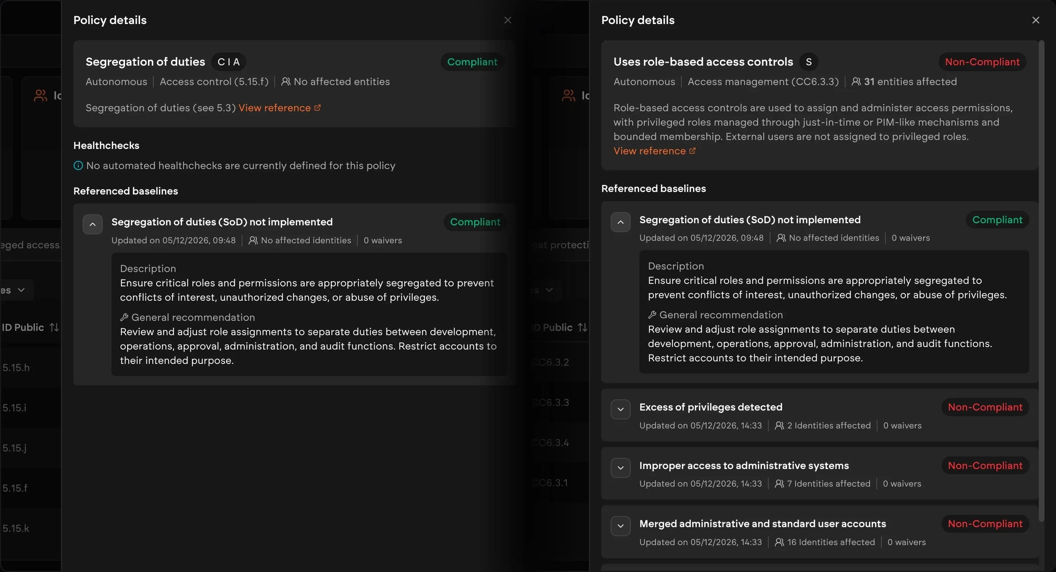Sort by ID Public column arrows
This screenshot has width=1056, height=572.
(x=54, y=327)
